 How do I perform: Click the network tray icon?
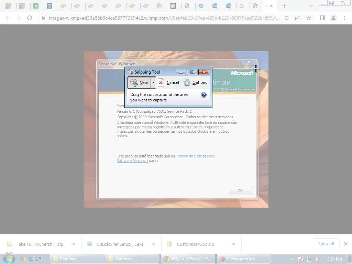pos(309,259)
